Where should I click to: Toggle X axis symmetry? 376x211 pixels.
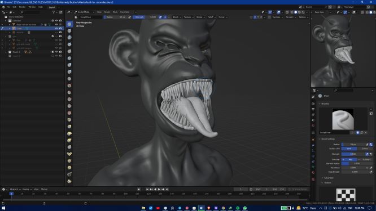click(255, 17)
